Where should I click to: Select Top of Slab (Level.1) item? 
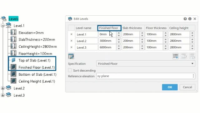tap(34, 60)
